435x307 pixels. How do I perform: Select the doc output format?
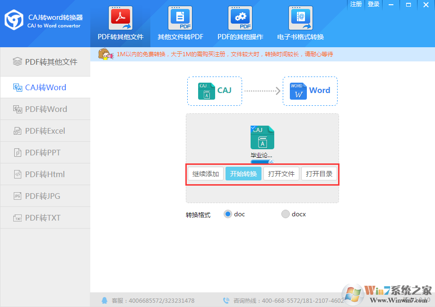click(x=228, y=214)
